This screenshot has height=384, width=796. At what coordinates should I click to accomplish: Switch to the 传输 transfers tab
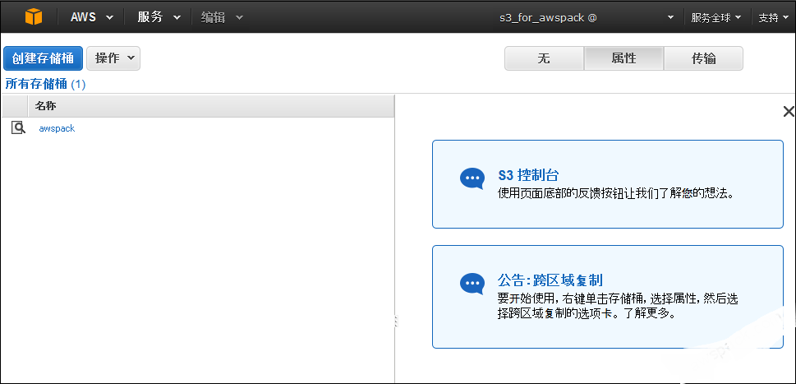[x=704, y=58]
